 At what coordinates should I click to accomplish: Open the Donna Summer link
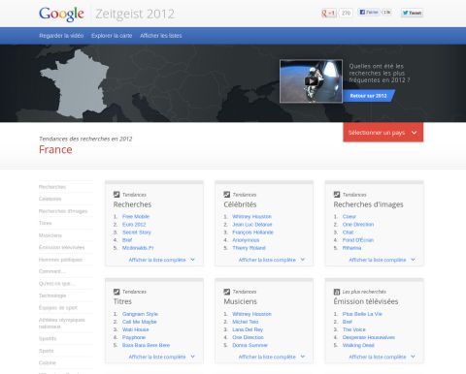pyautogui.click(x=250, y=345)
